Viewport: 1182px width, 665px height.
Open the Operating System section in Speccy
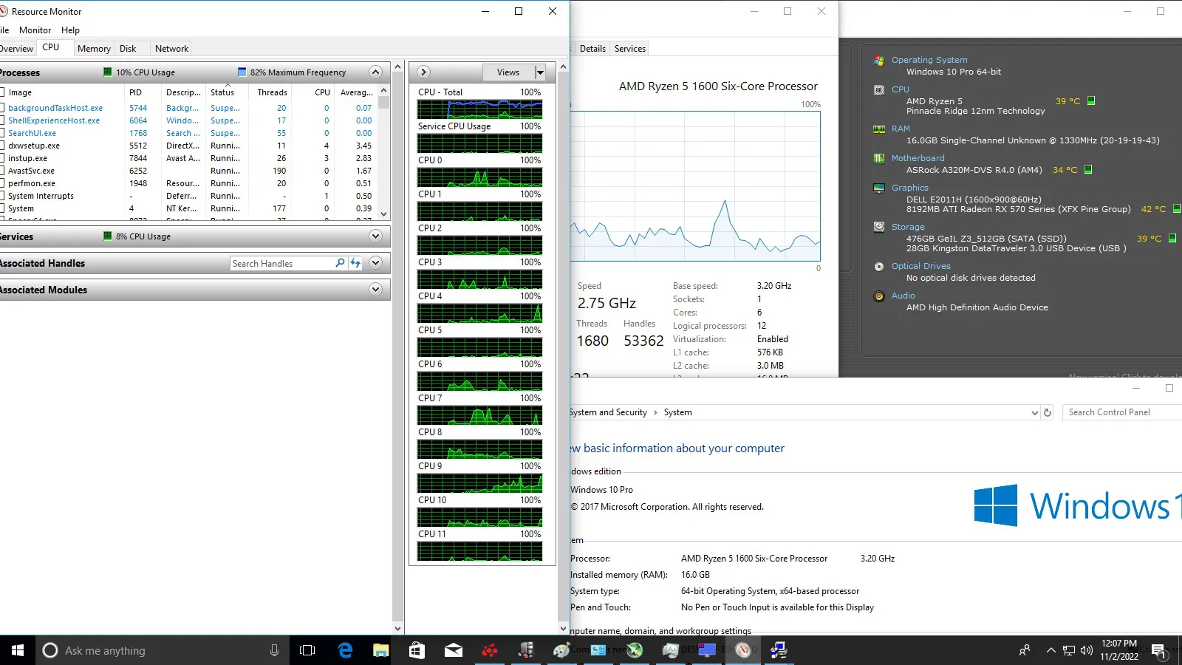929,60
